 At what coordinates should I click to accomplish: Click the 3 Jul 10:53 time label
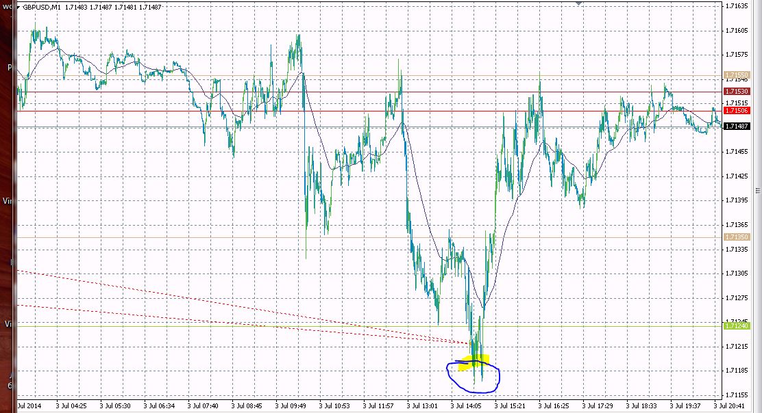334,405
